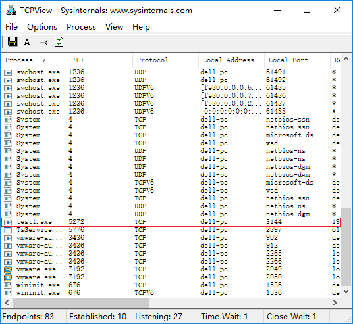Sort by Local Address column header
This screenshot has width=353, height=324.
coord(231,60)
